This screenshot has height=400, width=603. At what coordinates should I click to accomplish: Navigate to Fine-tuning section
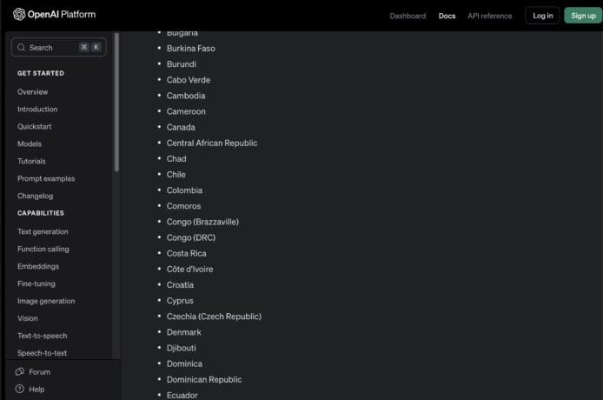pos(38,284)
